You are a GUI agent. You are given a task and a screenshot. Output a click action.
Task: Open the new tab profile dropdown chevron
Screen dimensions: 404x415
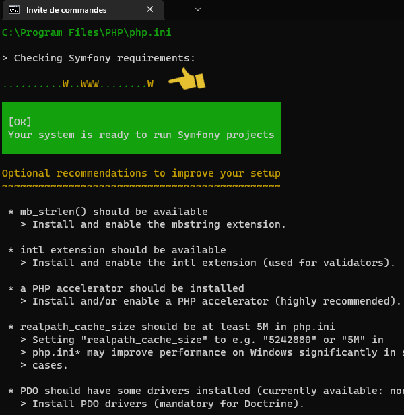[x=198, y=9]
